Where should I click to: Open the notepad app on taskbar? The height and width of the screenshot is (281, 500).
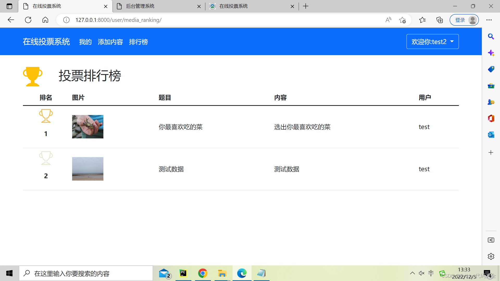point(261,273)
